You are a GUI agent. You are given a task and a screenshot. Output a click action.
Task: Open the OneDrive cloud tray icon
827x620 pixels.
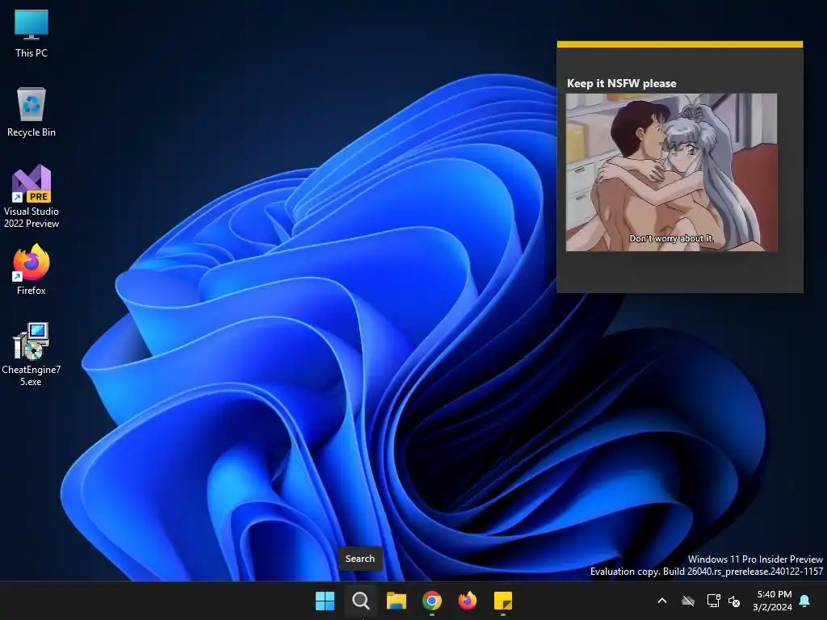coord(688,601)
